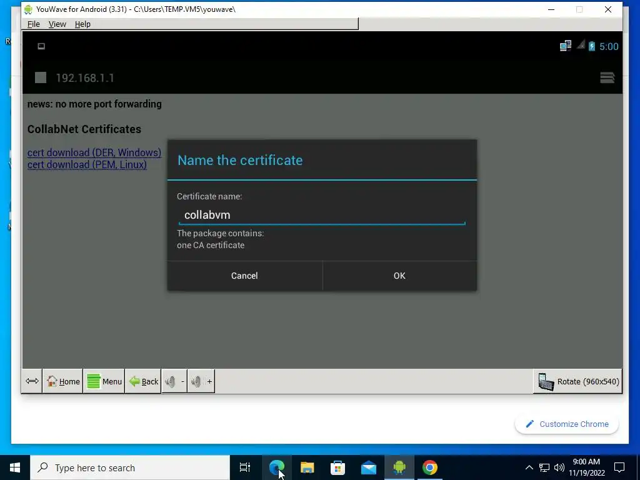Screen dimensions: 640x480
Task: Open the Windows Start menu
Action: tap(15, 467)
